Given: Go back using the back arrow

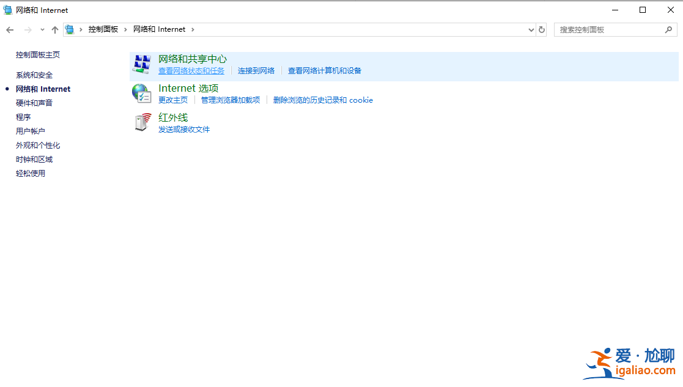Looking at the screenshot, I should pyautogui.click(x=10, y=29).
